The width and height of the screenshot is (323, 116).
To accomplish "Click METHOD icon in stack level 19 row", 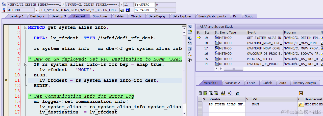I will click(217, 38).
